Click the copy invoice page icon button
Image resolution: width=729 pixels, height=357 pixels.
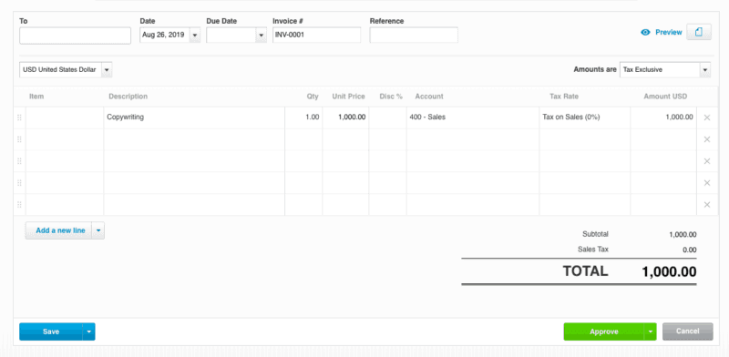(698, 32)
